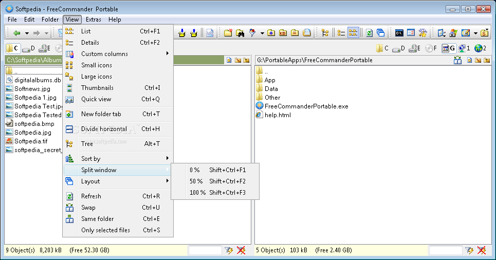Click the go-to-parent folder icon in right pane

[487, 60]
